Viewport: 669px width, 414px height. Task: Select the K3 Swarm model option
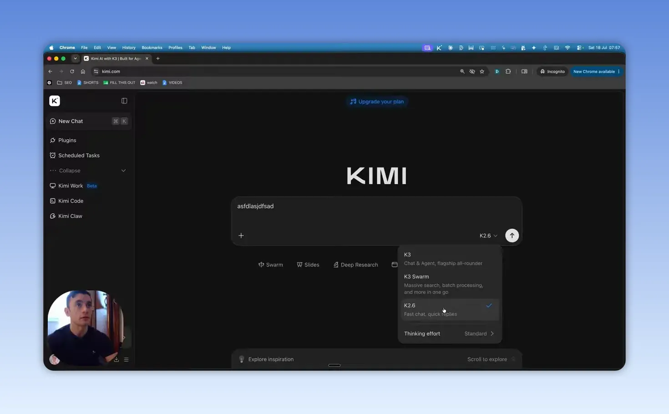[450, 284]
